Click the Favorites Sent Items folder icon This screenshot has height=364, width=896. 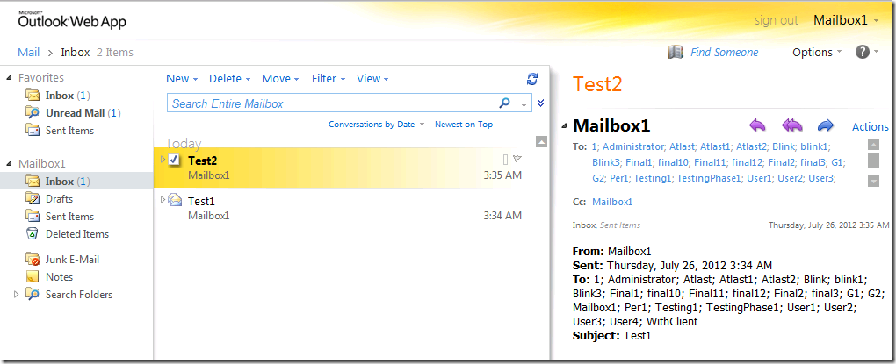(x=32, y=131)
